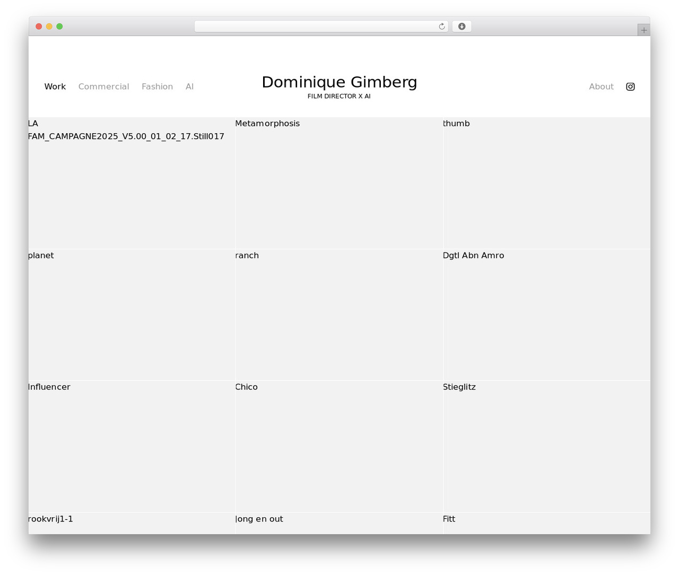Viewport: 679px width, 575px height.
Task: Switch to the Commercial category
Action: coord(103,86)
